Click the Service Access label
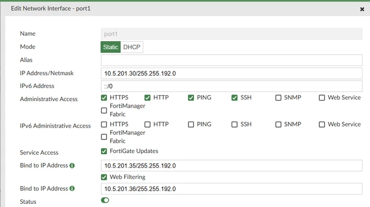 (39, 152)
